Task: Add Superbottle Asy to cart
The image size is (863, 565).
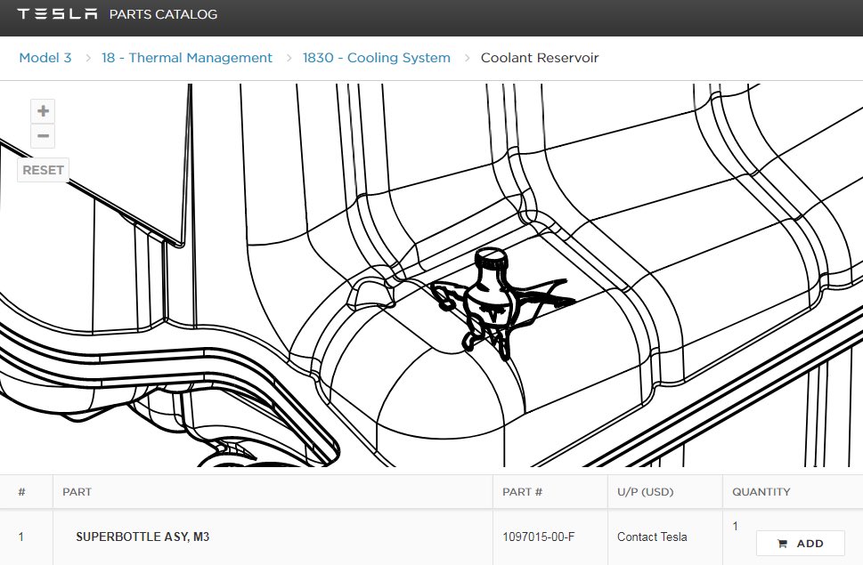Action: coord(801,544)
